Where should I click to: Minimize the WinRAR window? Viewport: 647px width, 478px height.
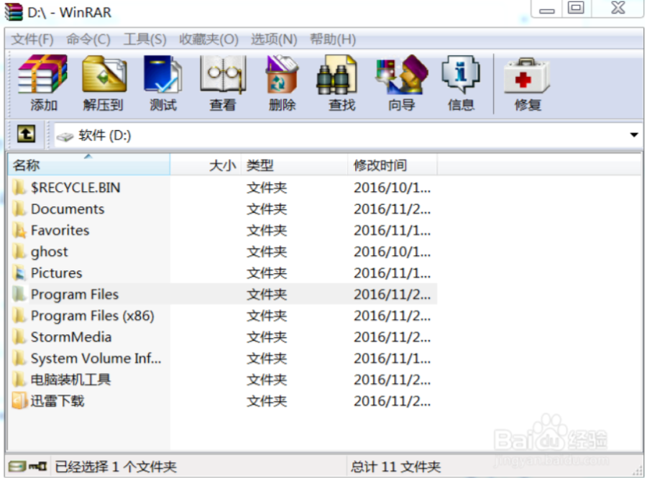546,9
